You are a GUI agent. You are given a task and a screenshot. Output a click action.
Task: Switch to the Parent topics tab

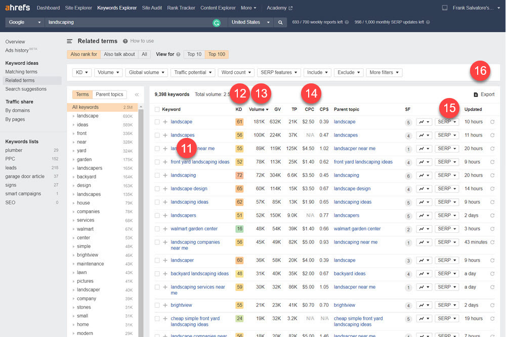click(109, 94)
